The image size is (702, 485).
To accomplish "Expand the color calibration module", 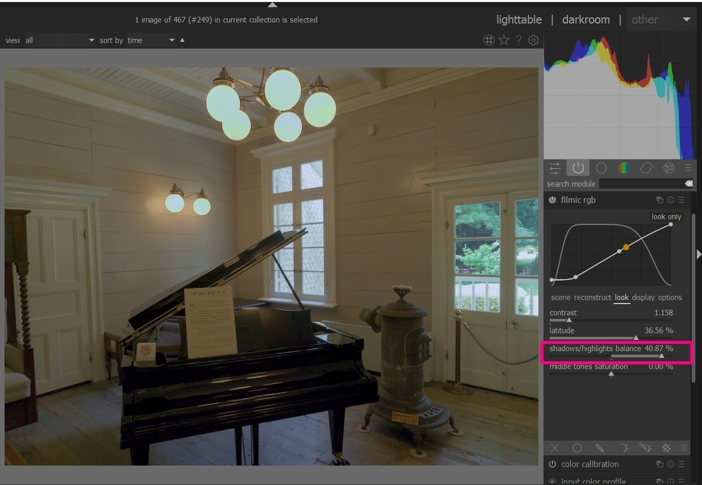I will click(590, 464).
